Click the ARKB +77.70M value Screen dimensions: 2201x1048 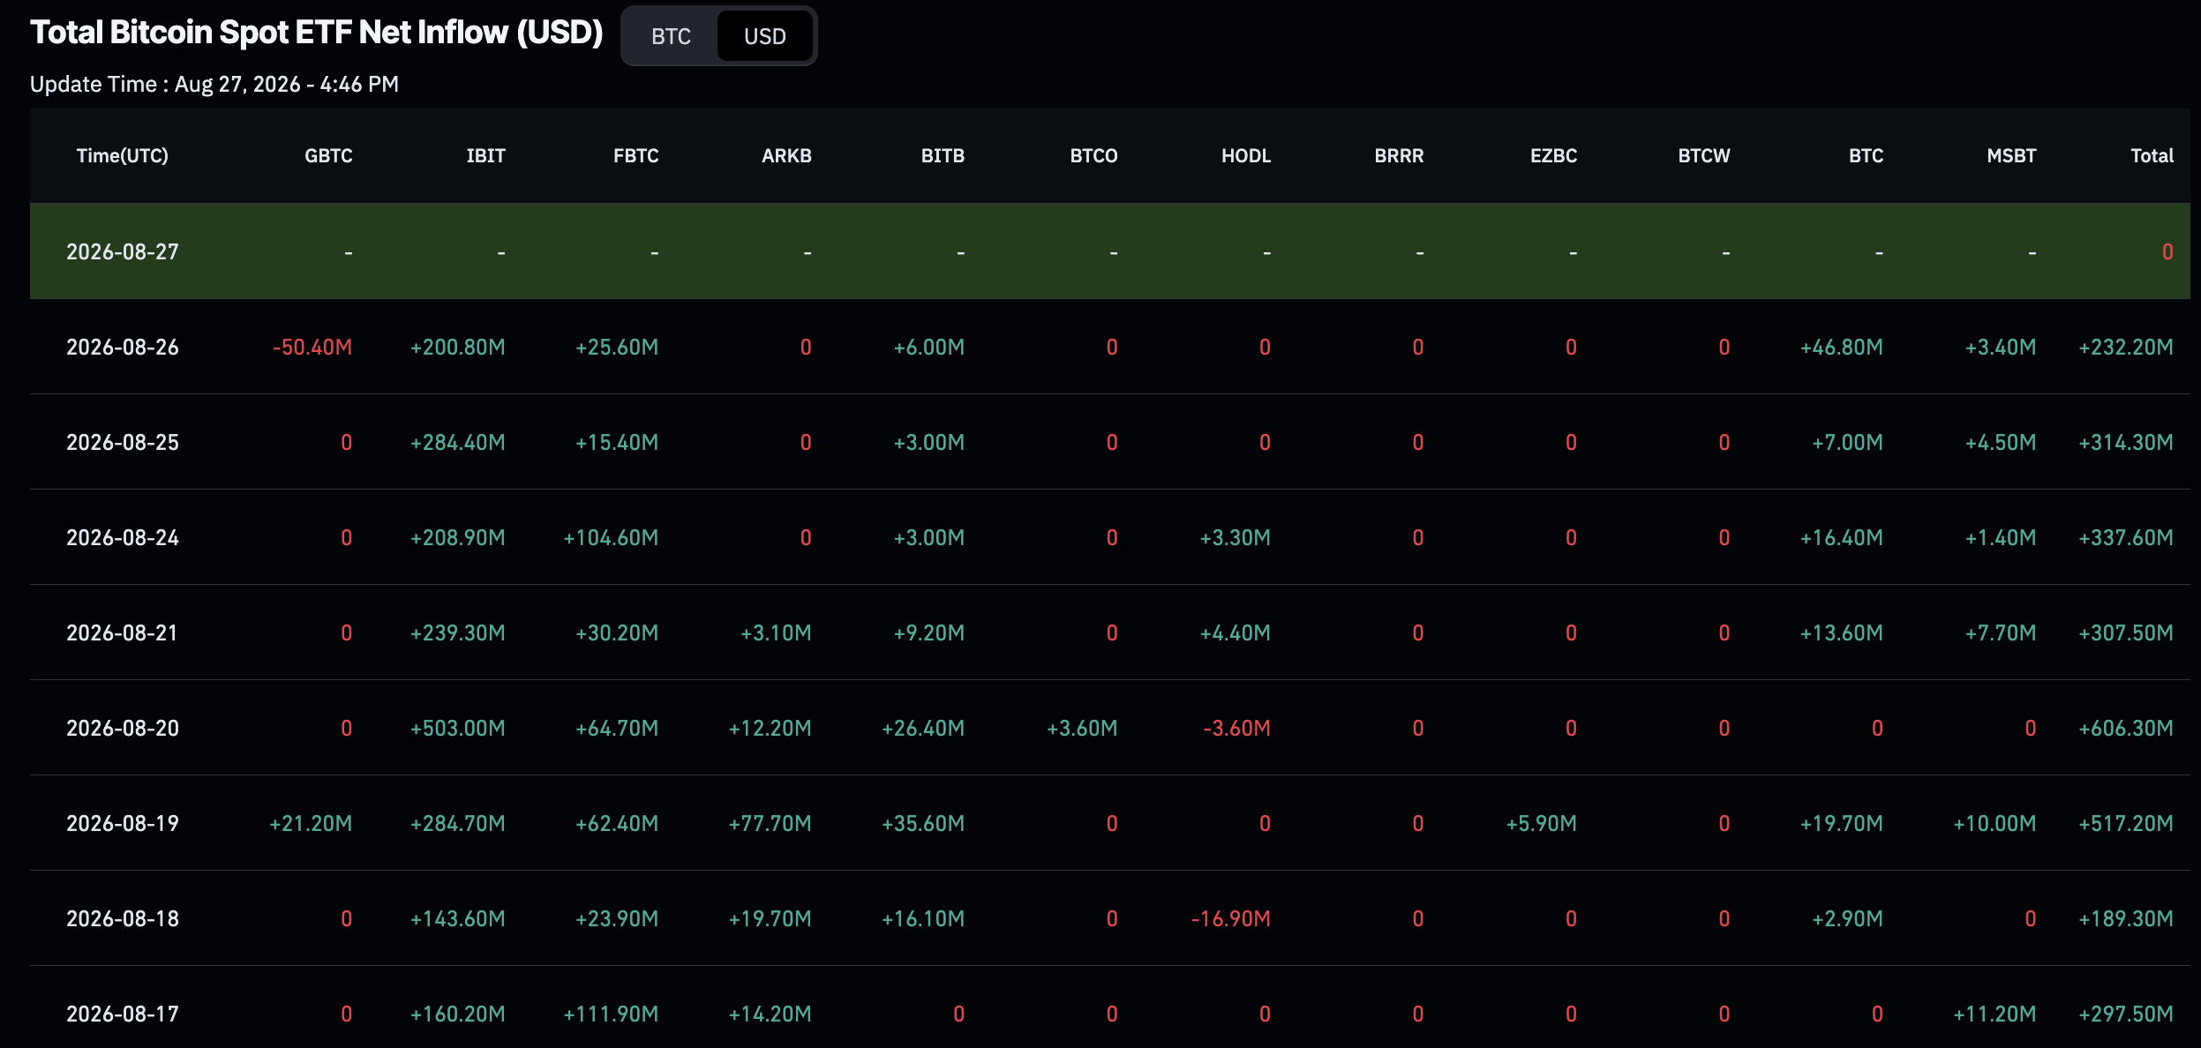pos(770,824)
